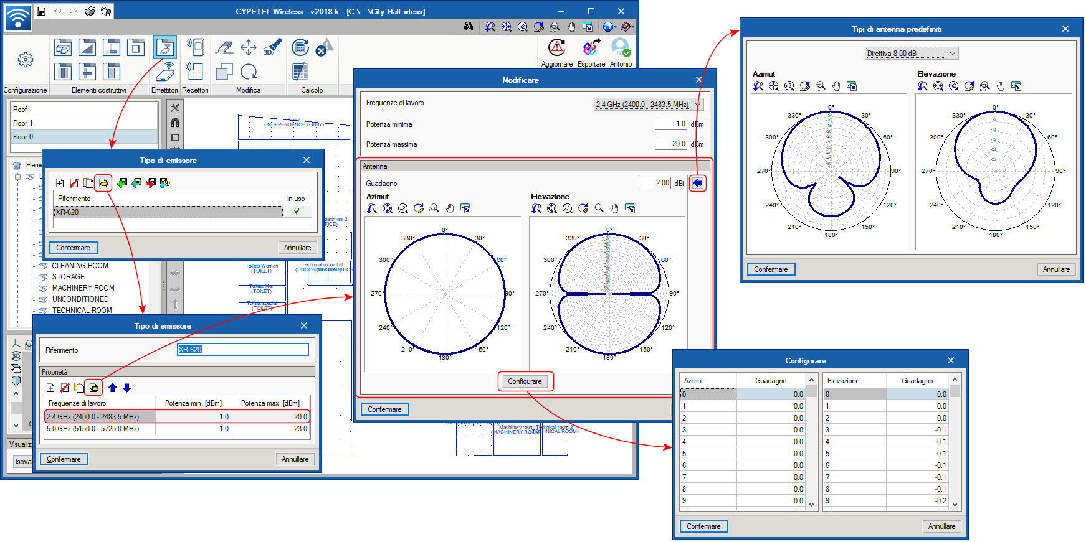Click the Potenza minima input field
Viewport: 1086px width, 542px height.
tap(671, 124)
